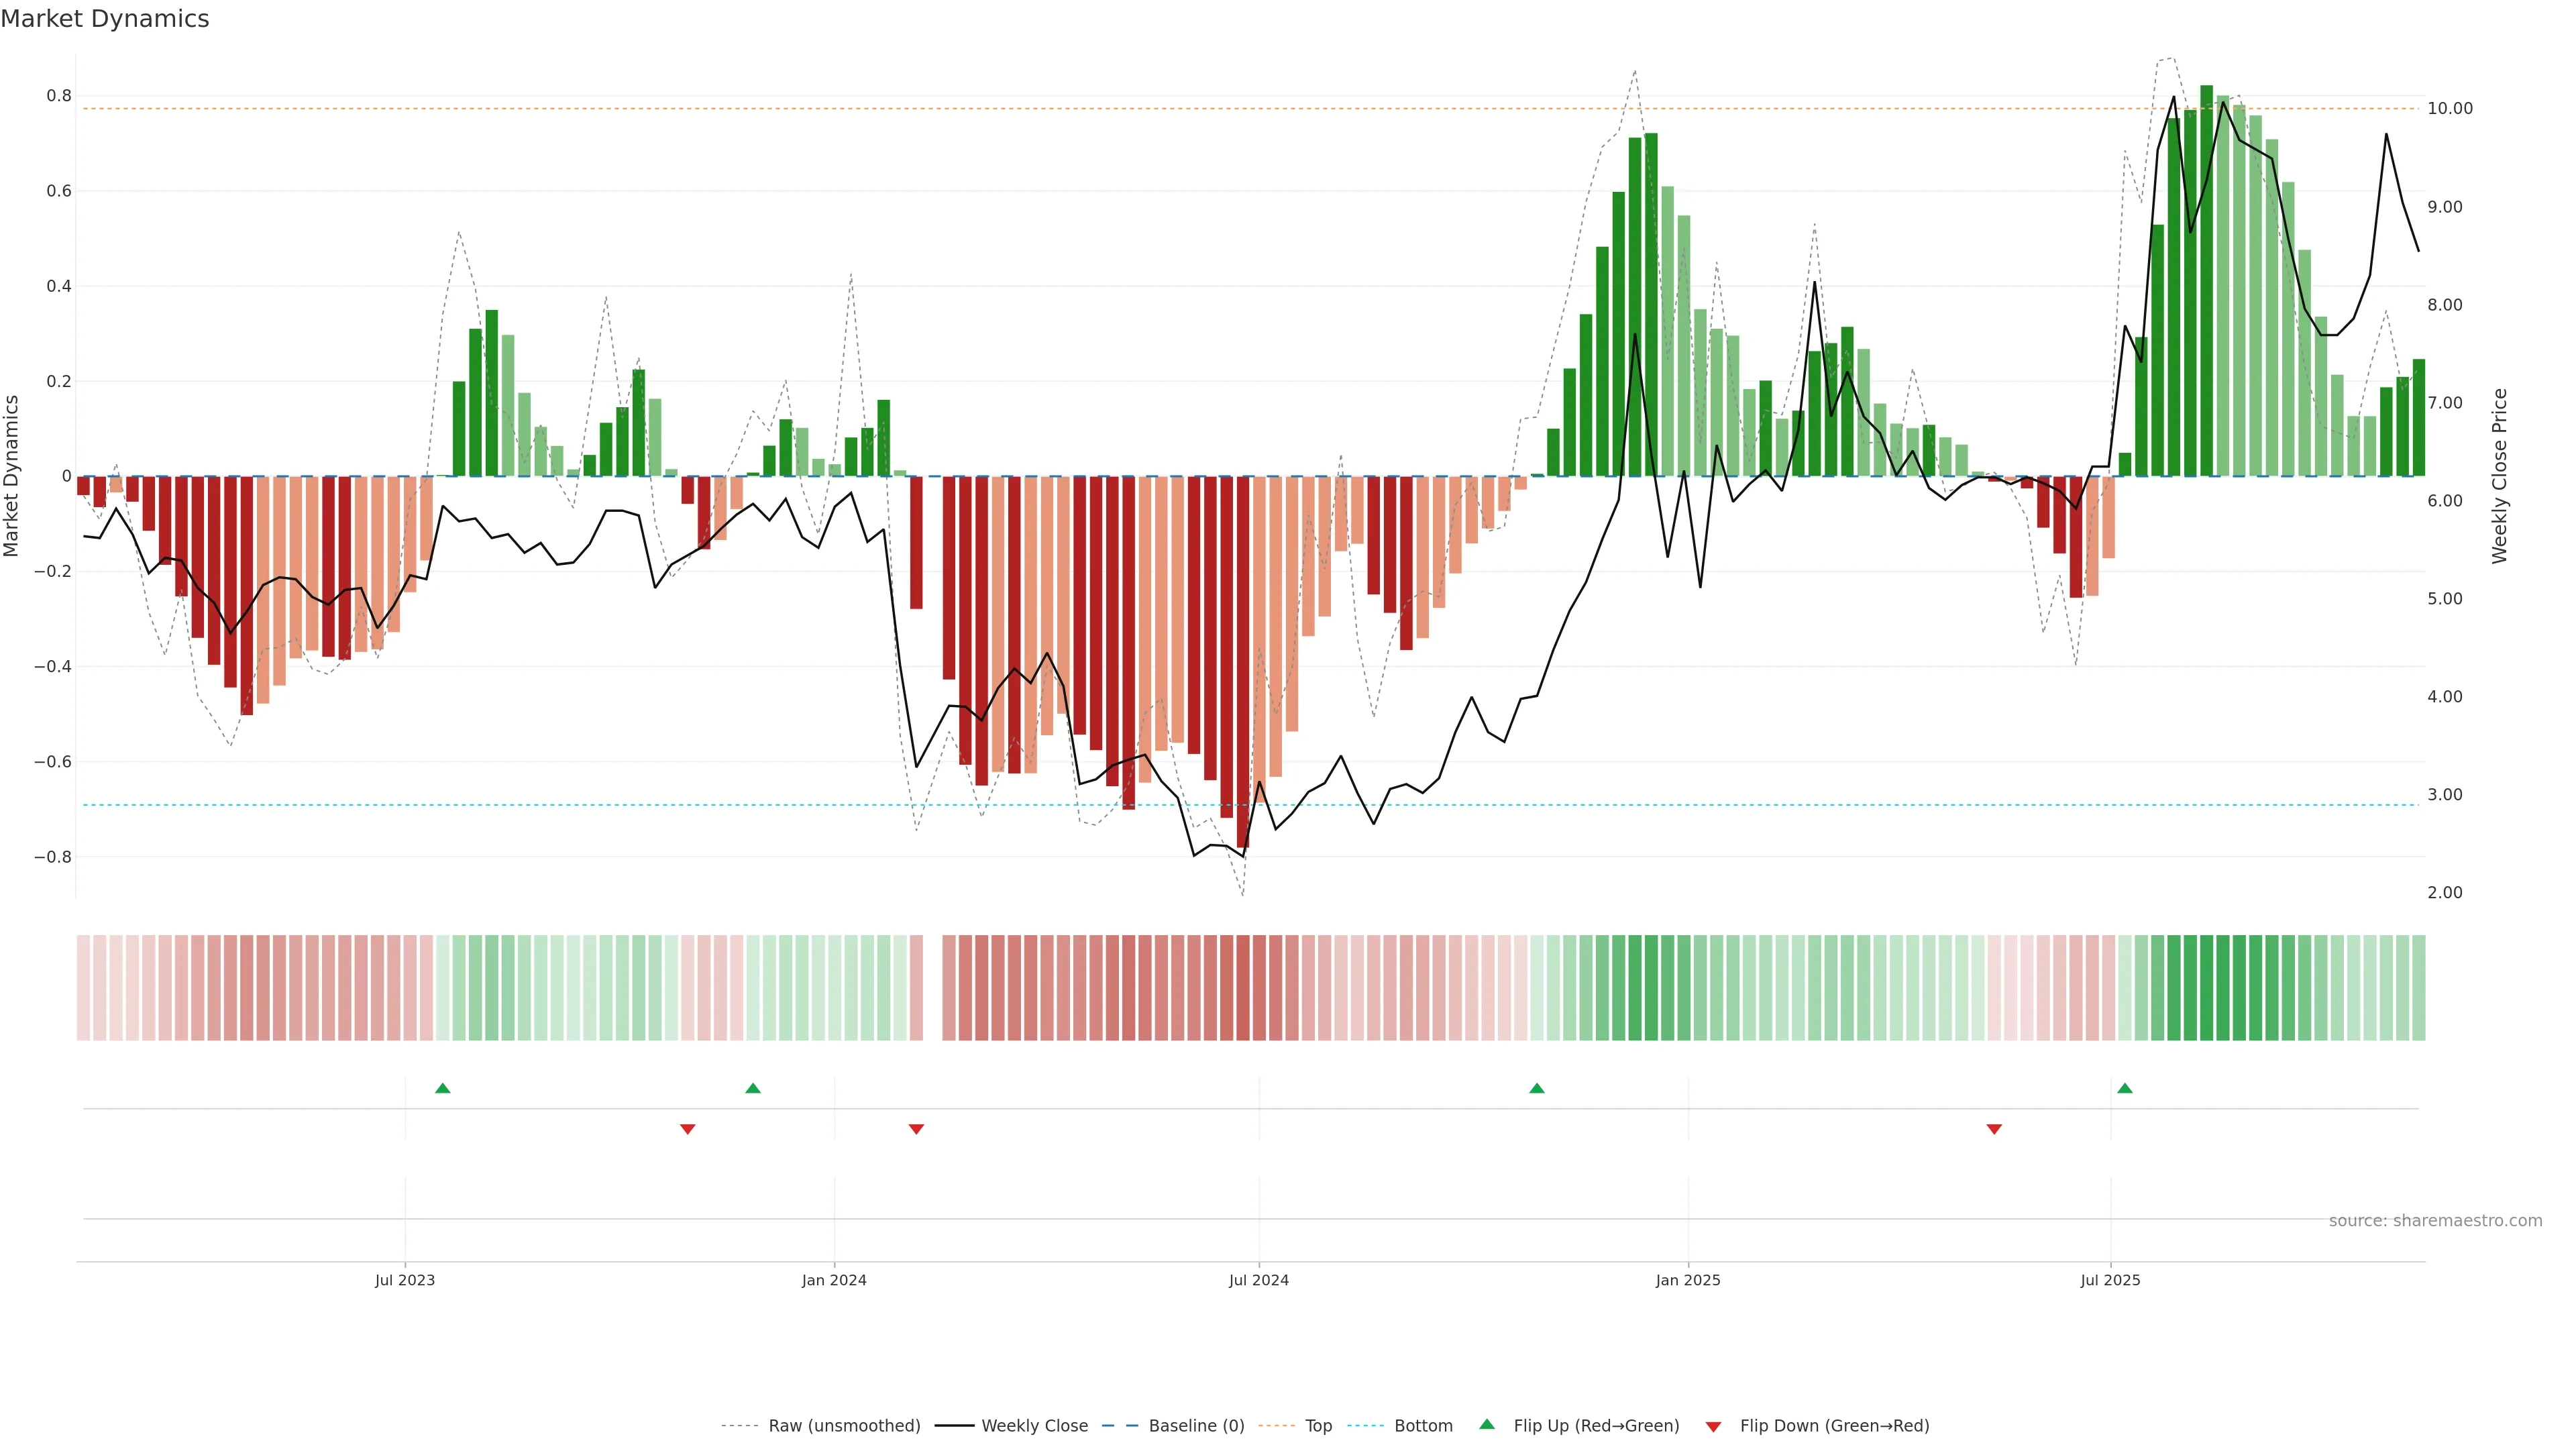2576x1449 pixels.
Task: Click the Flip Down (Green→Red) legend label
Action: coord(1834,1426)
